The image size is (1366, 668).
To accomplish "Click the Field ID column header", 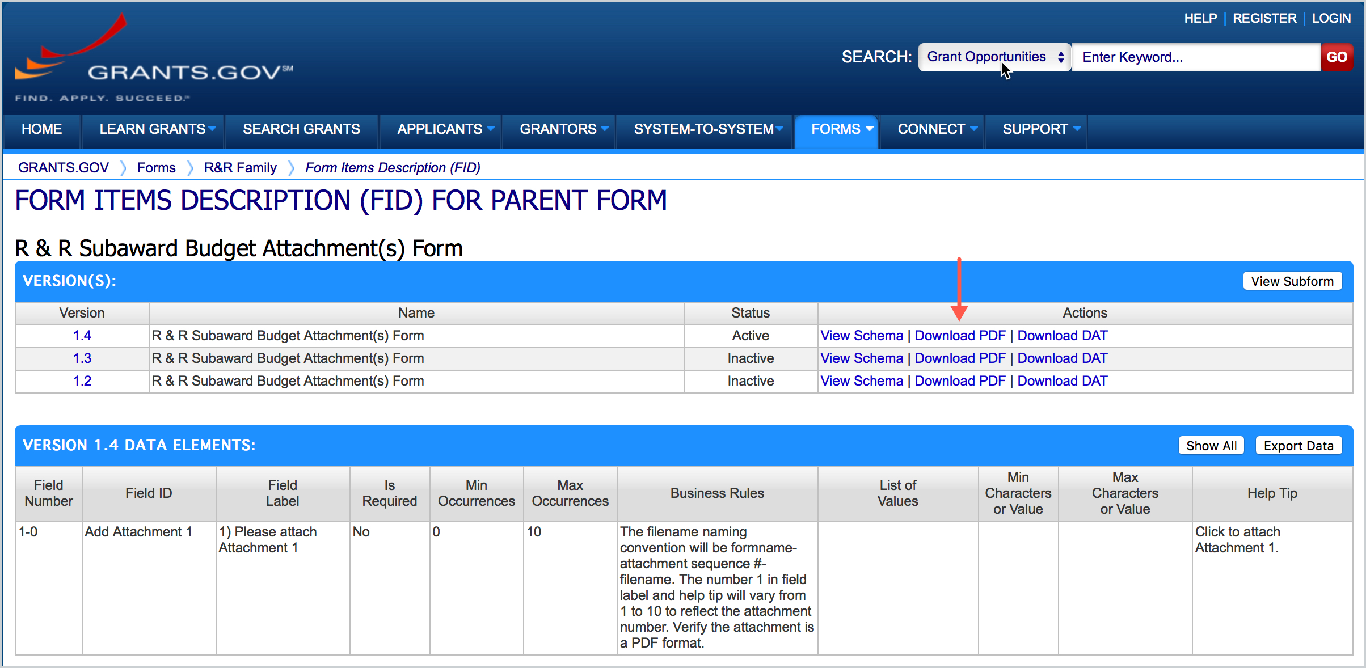I will [149, 493].
